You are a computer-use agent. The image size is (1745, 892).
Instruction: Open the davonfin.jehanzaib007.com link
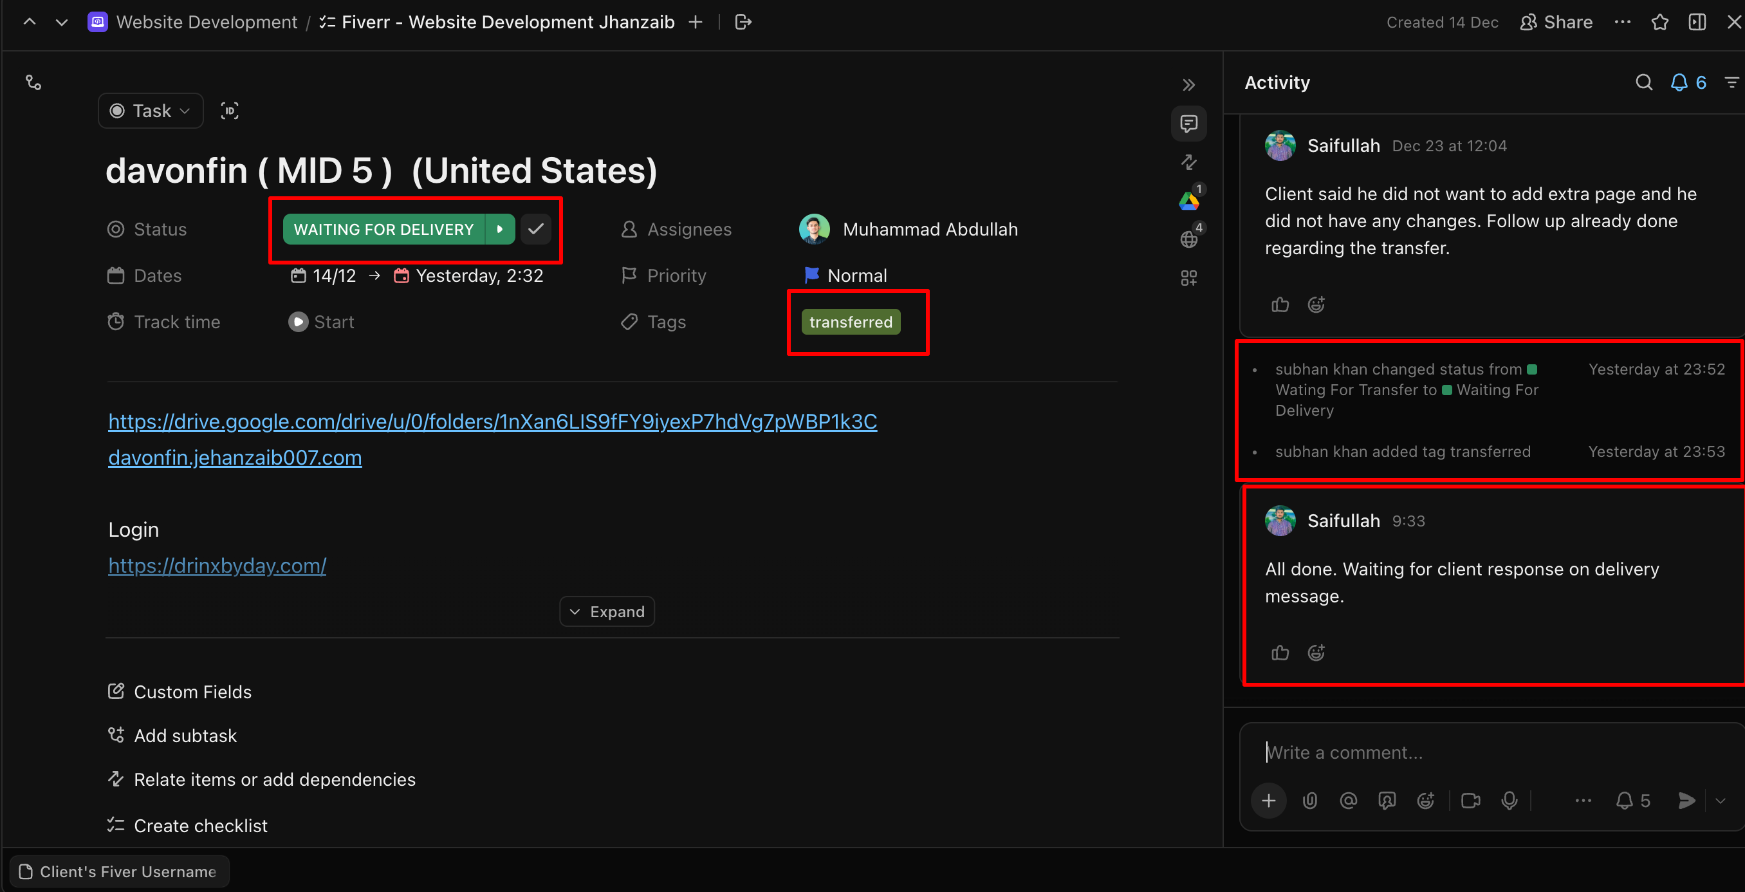coord(234,458)
